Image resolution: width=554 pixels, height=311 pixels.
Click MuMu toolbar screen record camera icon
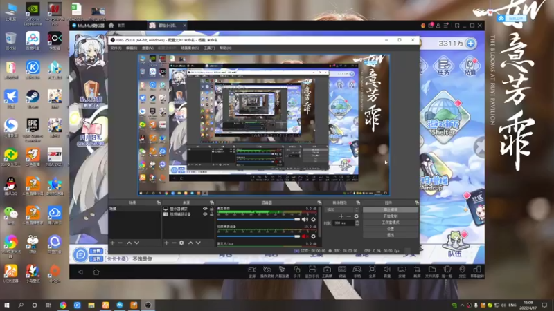click(x=252, y=272)
